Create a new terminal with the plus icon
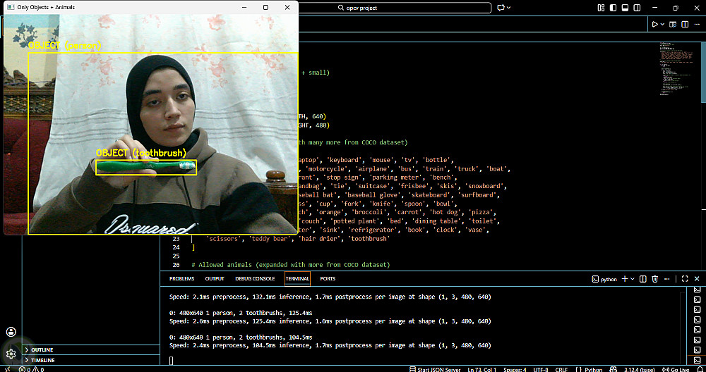This screenshot has height=372, width=706. pos(625,279)
